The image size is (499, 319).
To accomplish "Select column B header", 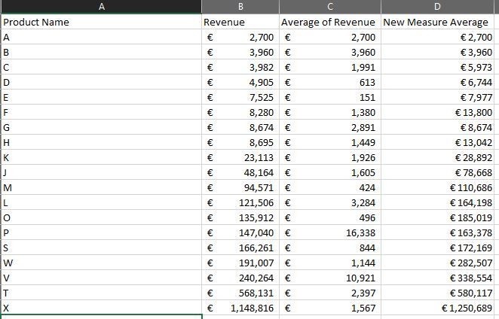I will pyautogui.click(x=240, y=7).
